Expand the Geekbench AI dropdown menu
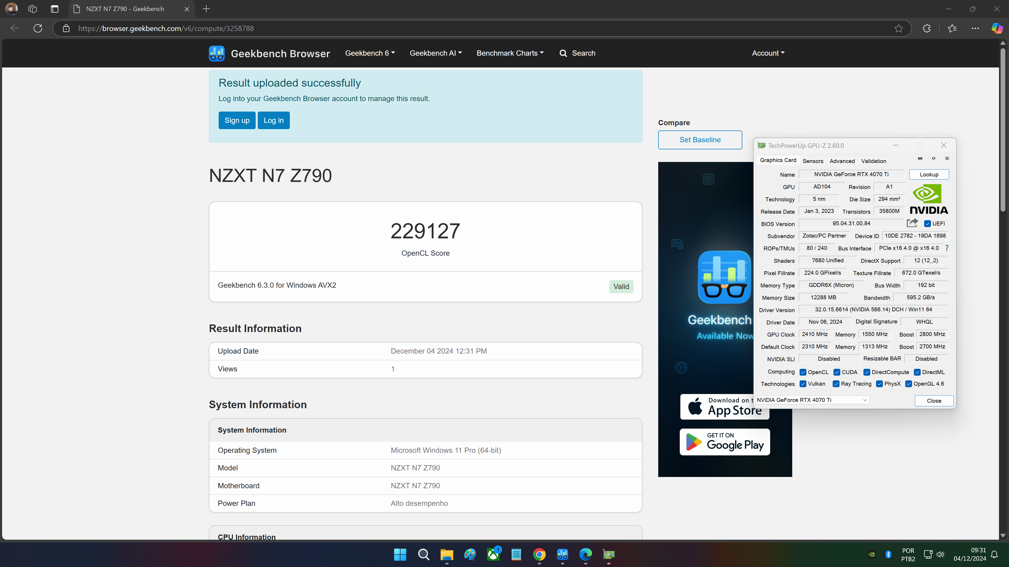 (436, 53)
